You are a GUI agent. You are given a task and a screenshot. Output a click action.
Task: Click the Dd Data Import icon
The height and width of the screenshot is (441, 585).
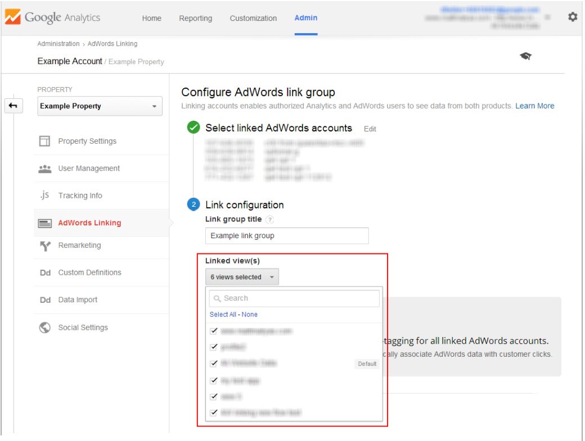[x=45, y=300]
